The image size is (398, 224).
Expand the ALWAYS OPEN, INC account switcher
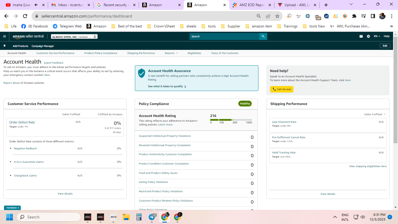pyautogui.click(x=74, y=37)
